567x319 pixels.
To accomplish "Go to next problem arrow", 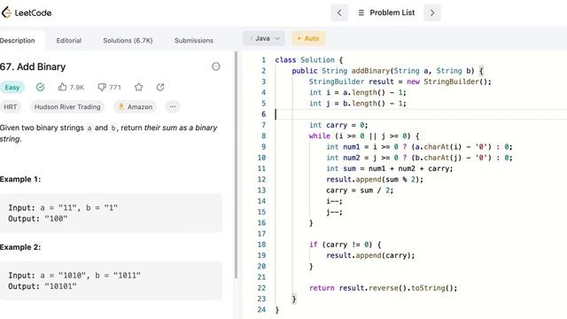I will point(432,12).
